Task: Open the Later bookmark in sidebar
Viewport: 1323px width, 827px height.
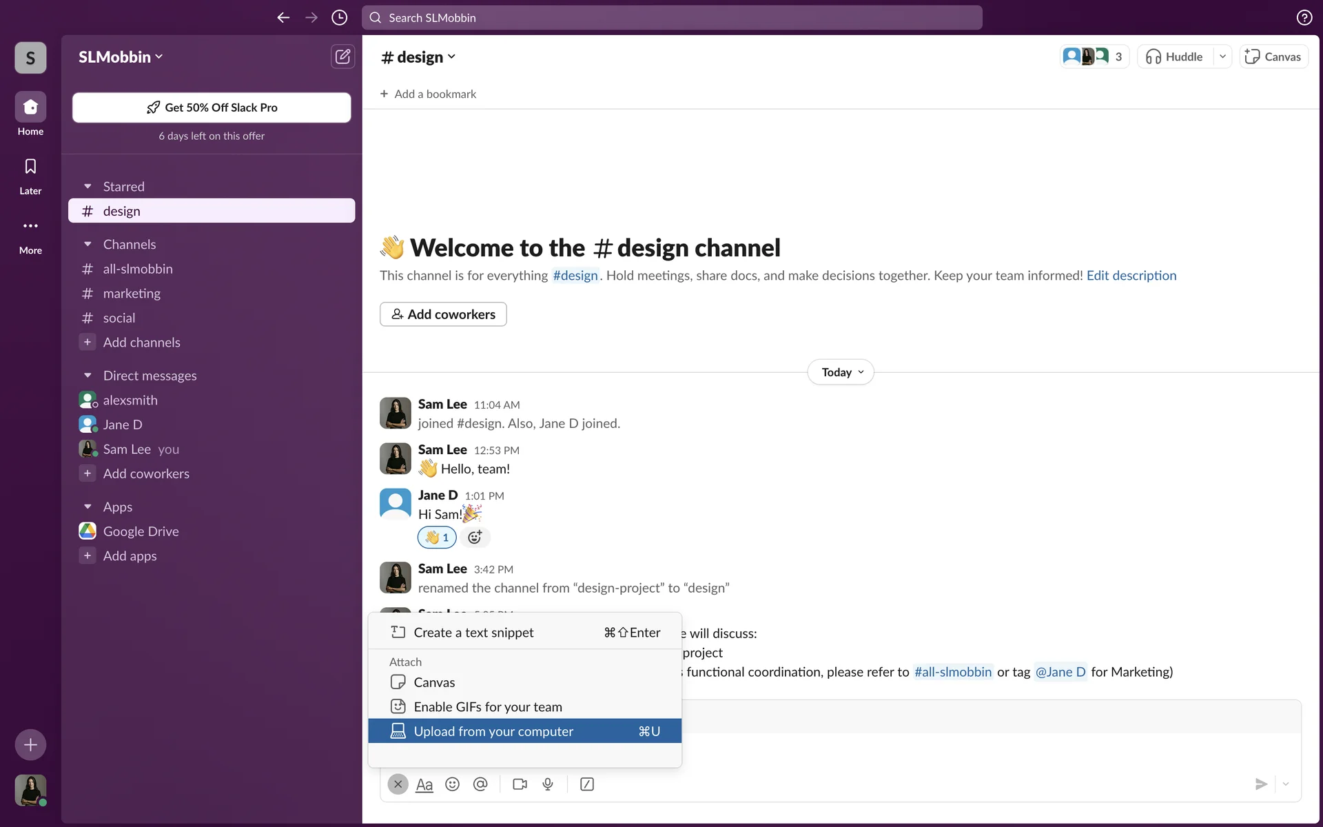Action: [x=30, y=175]
